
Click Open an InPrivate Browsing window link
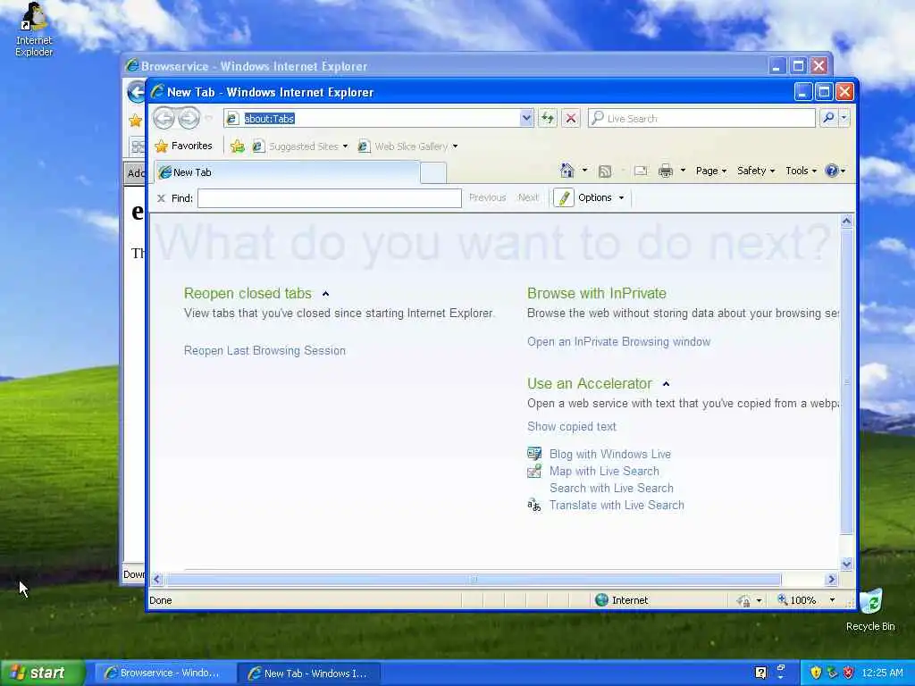click(618, 342)
